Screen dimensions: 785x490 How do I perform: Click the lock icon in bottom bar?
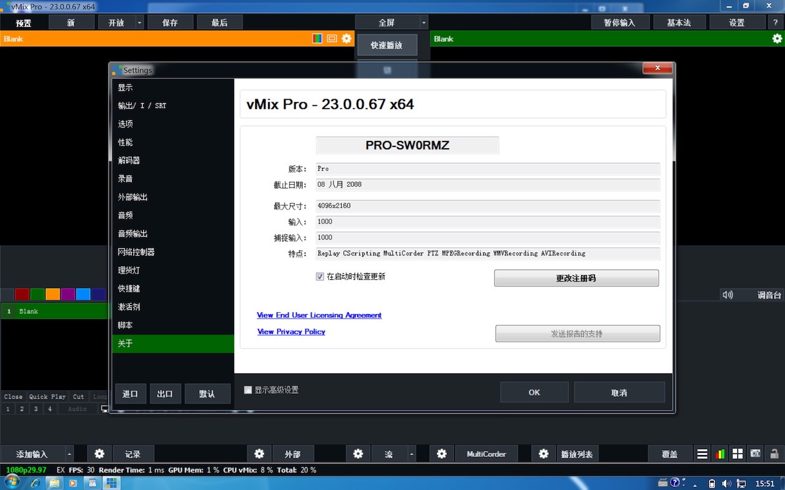774,454
